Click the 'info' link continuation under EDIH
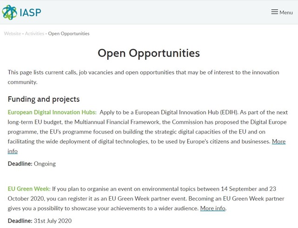Viewport: 298px width, 228px height. [x=13, y=151]
